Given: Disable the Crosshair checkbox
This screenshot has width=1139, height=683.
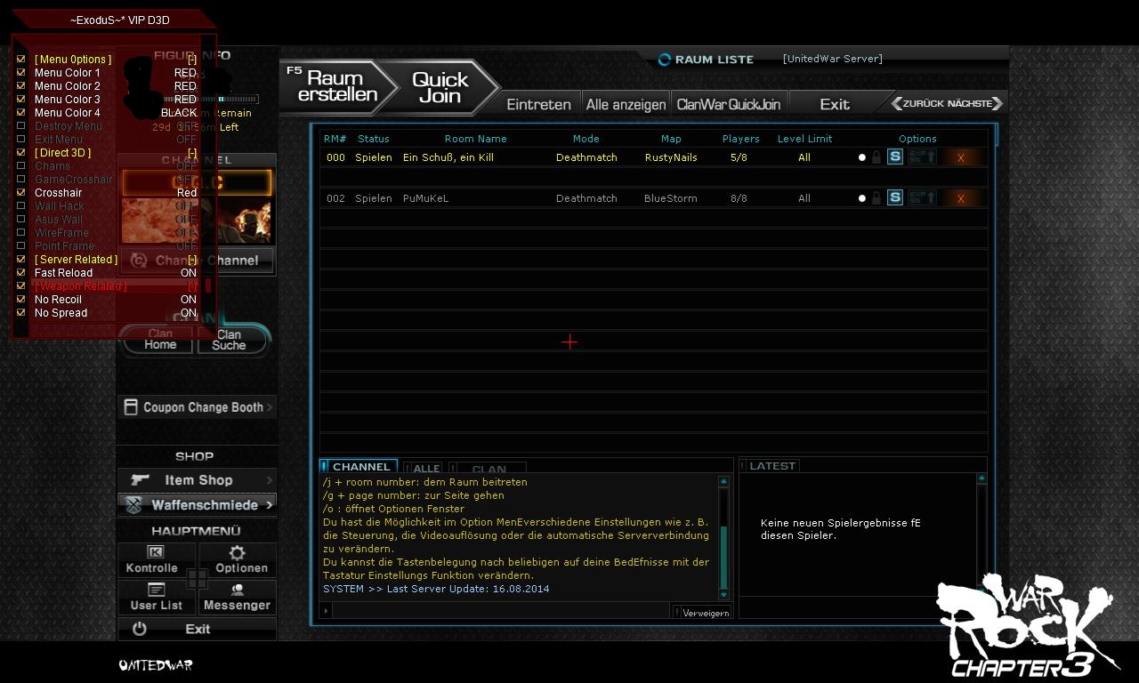Looking at the screenshot, I should pos(21,193).
